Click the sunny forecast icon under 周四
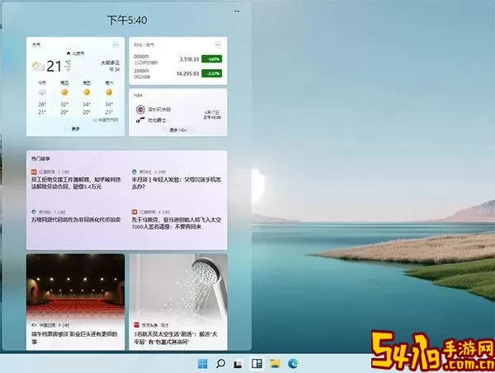The image size is (495, 373). click(x=64, y=92)
